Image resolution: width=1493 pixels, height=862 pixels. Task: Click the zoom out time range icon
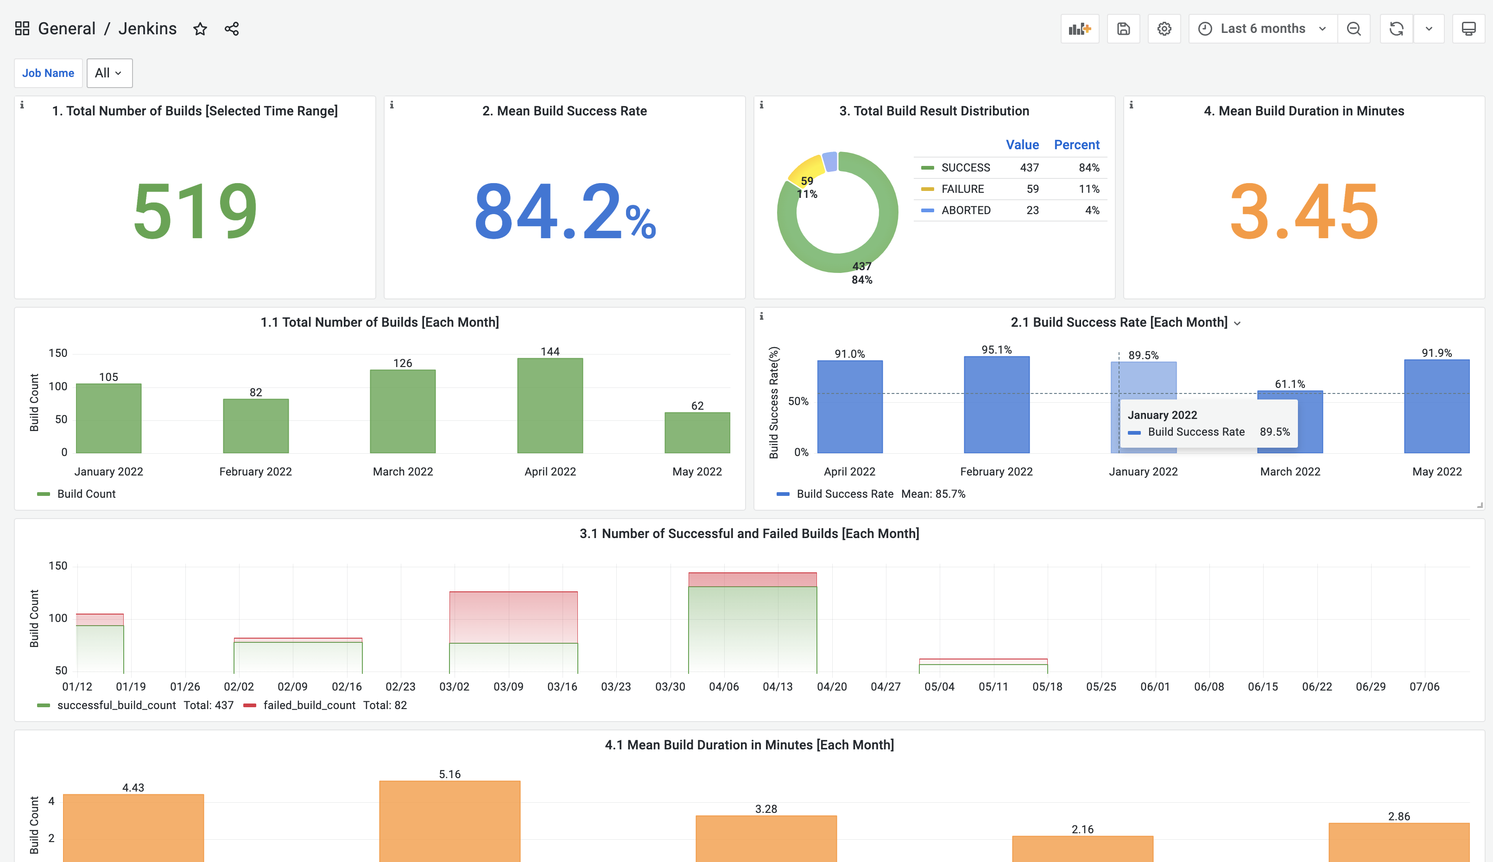[1354, 28]
